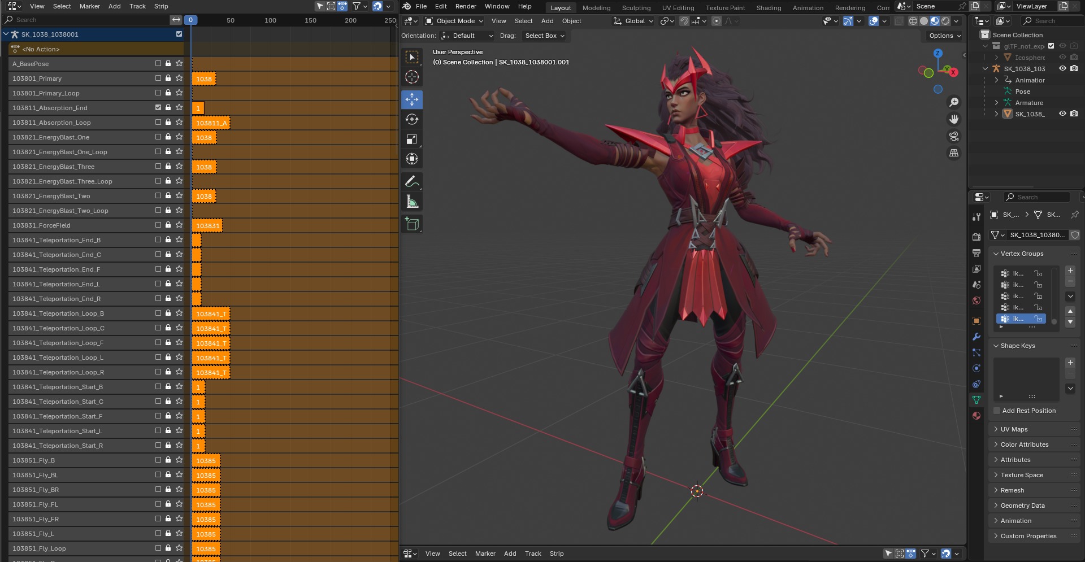Toggle lock on 103801_Primary track

pos(168,78)
